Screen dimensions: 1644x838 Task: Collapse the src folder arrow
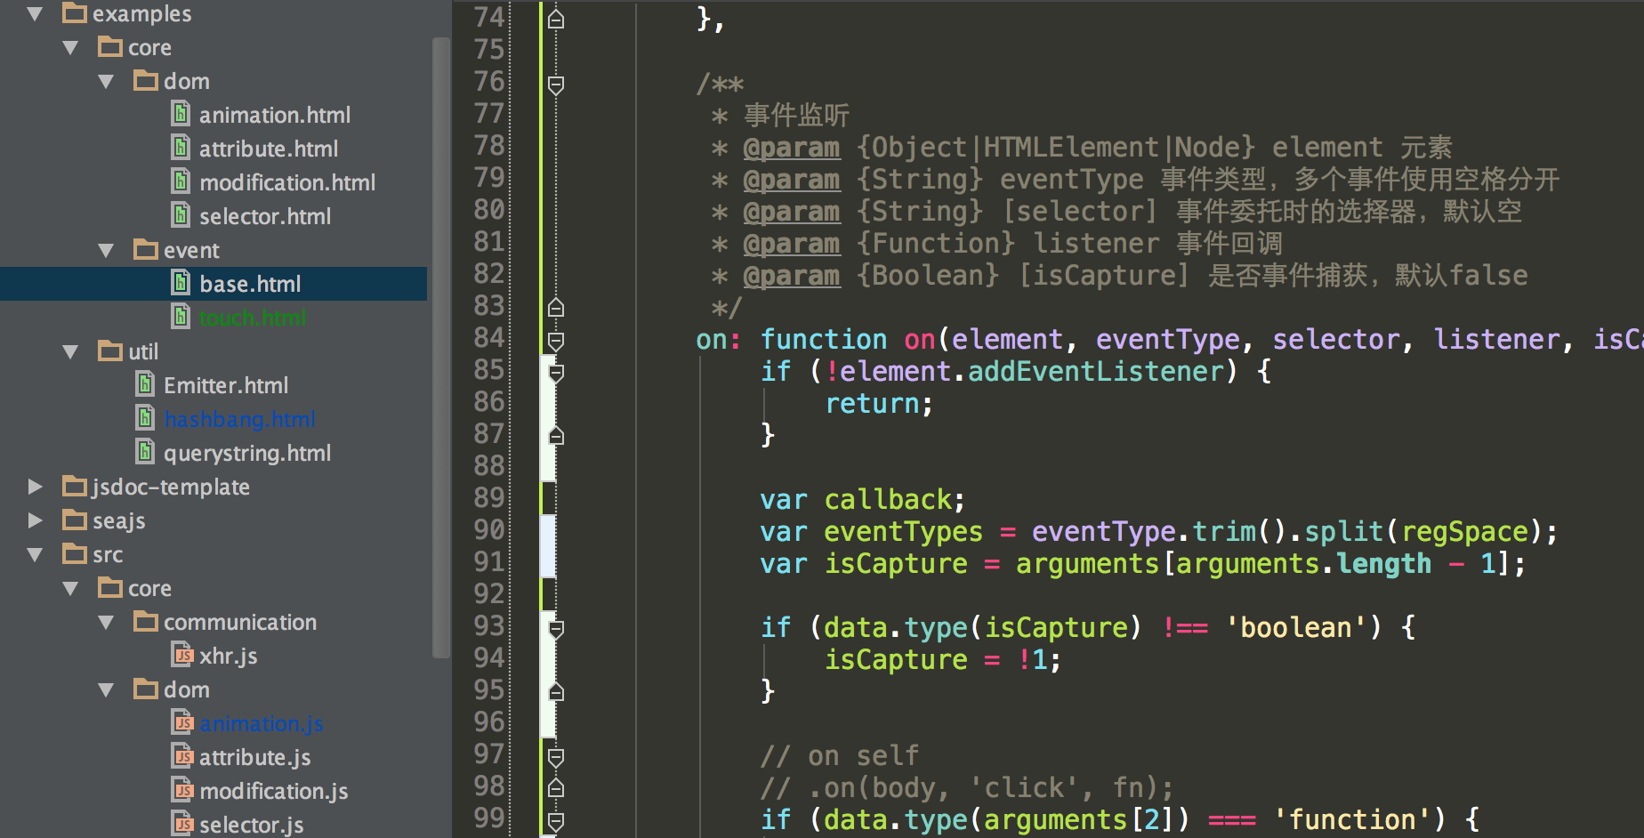35,554
